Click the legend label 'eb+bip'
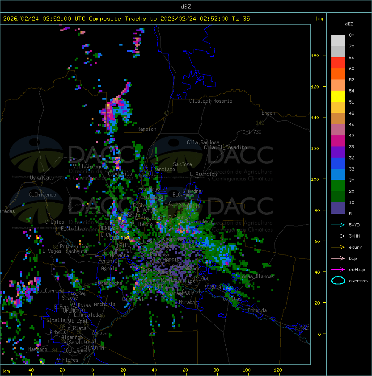 (x=357, y=270)
